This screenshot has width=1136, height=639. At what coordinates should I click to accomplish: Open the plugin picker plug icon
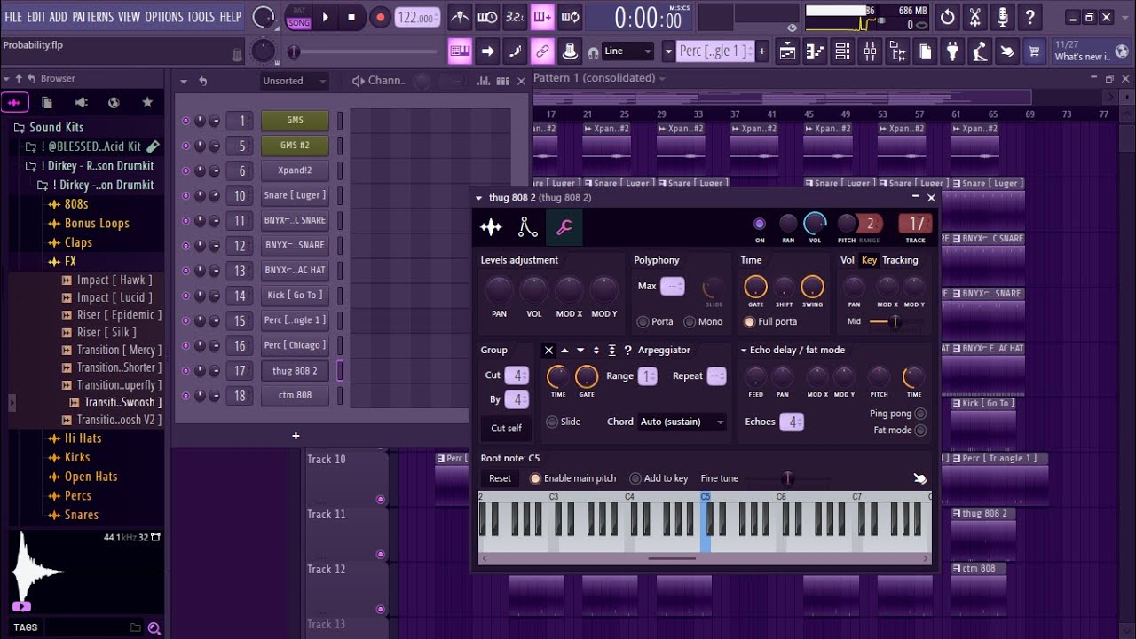952,51
